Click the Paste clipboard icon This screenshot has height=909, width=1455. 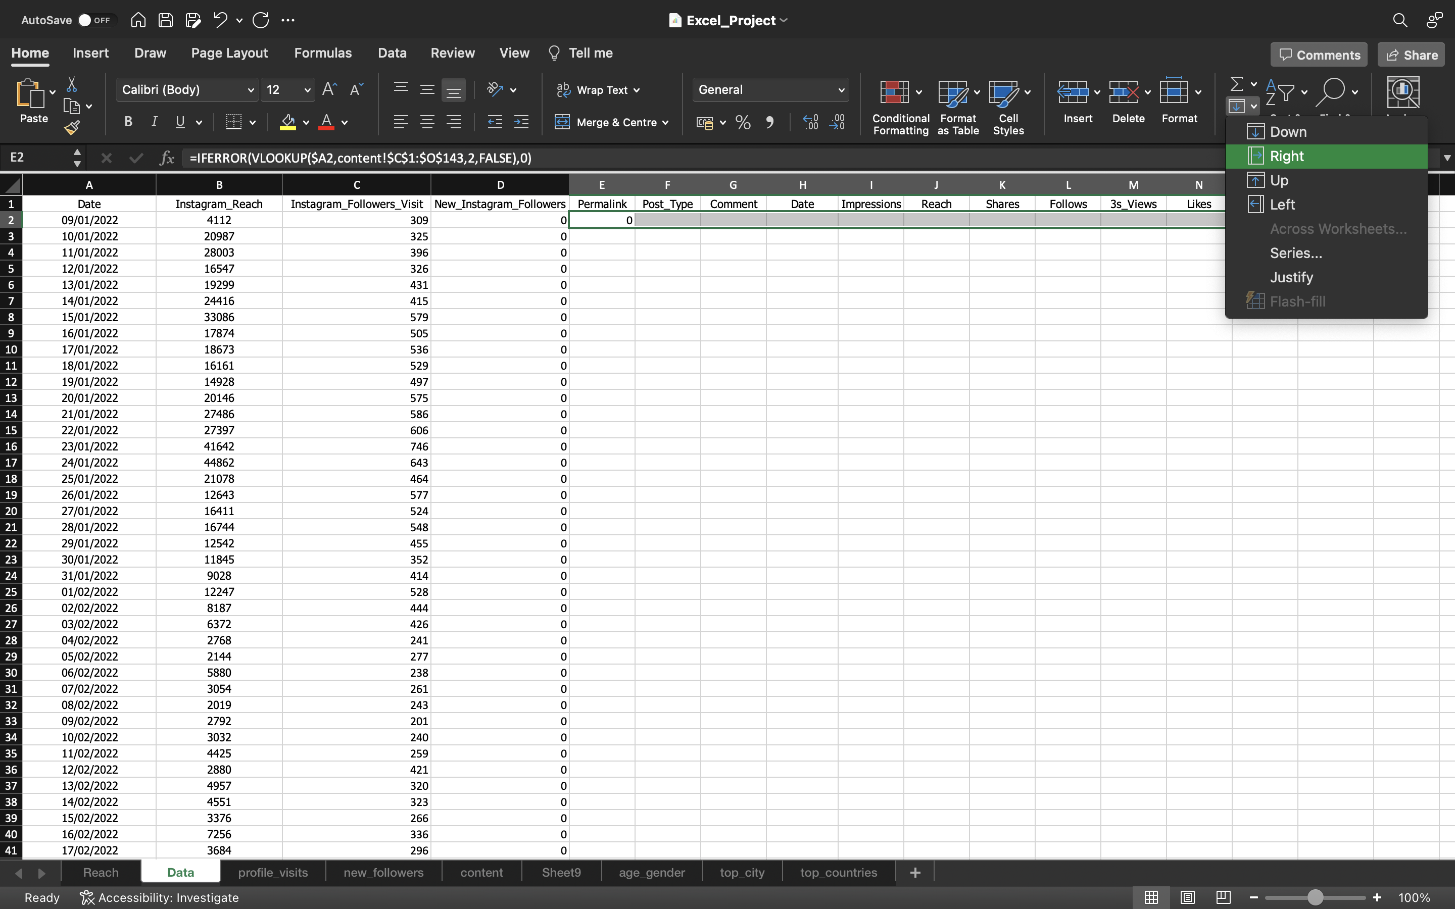click(x=30, y=94)
